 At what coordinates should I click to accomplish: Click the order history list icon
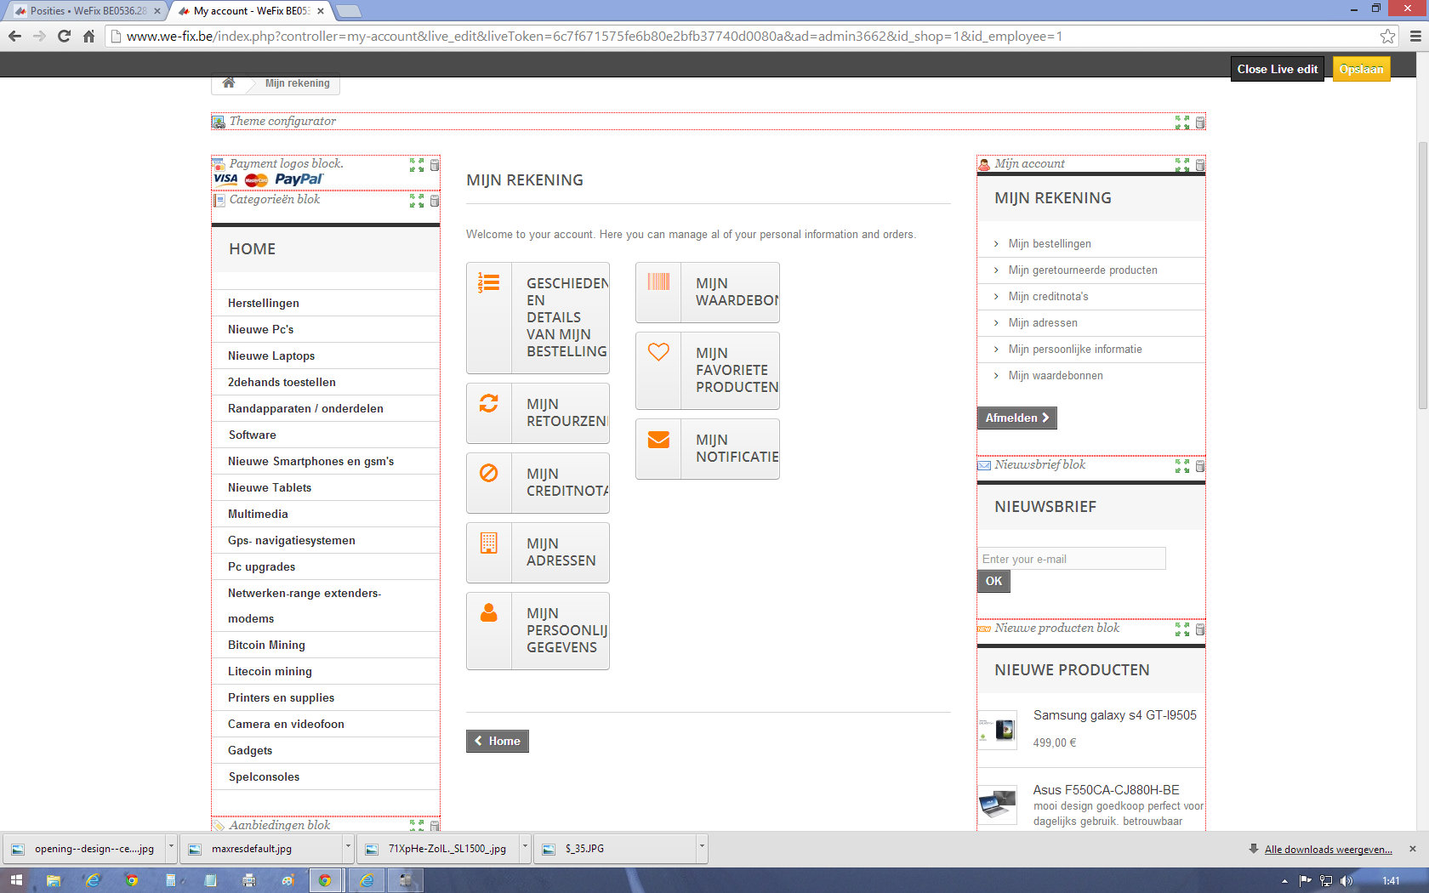[x=488, y=282]
